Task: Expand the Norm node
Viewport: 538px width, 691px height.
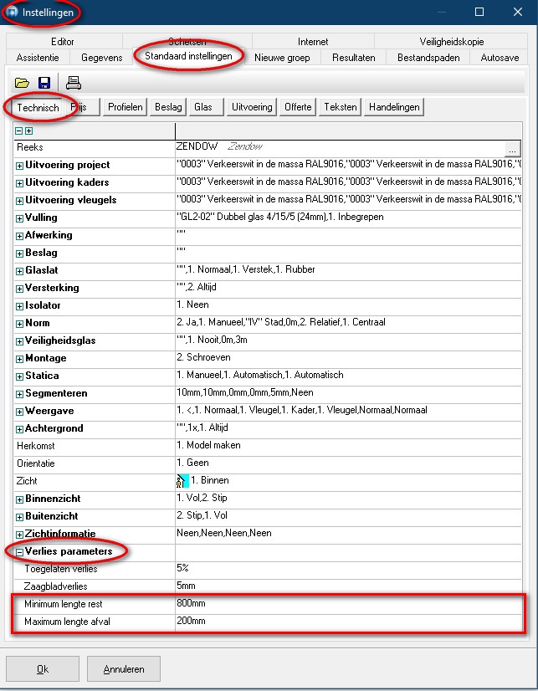Action: [19, 324]
